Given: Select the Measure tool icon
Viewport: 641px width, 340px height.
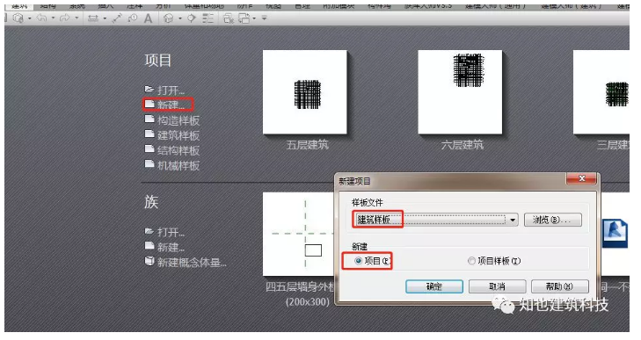Looking at the screenshot, I should point(93,18).
